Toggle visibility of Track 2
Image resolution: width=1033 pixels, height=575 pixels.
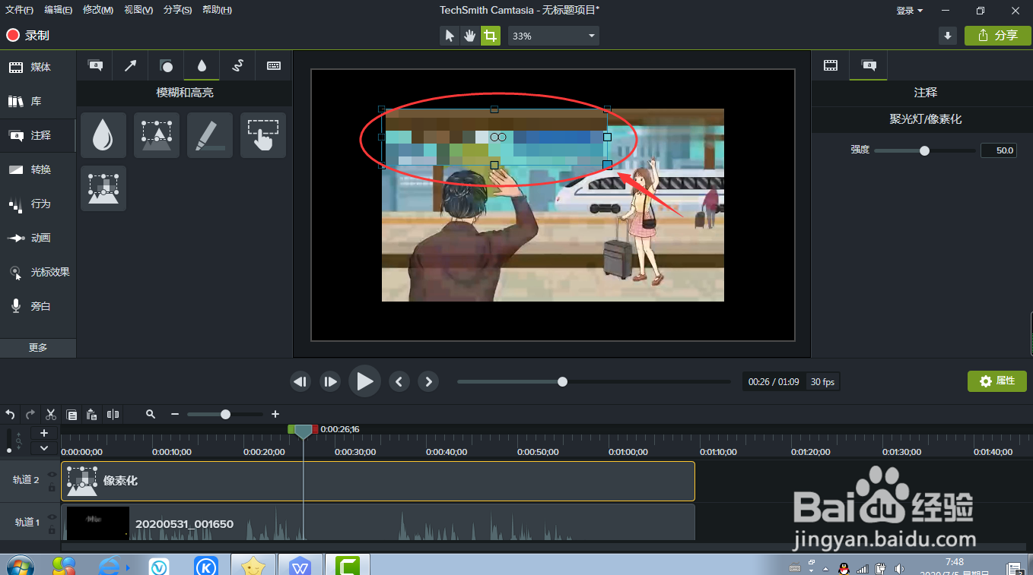(x=52, y=474)
